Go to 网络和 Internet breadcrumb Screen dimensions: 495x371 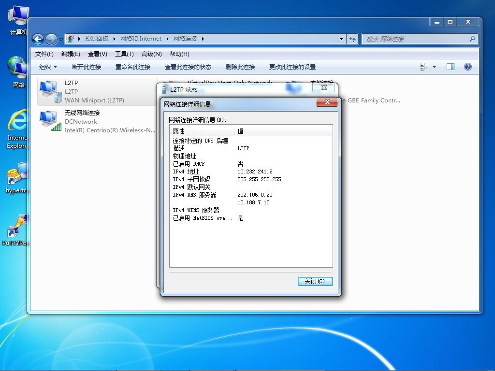[141, 39]
